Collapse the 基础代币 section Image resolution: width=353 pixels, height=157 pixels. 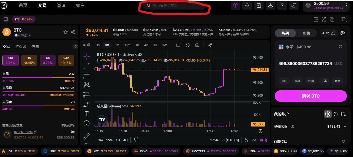click(345, 127)
